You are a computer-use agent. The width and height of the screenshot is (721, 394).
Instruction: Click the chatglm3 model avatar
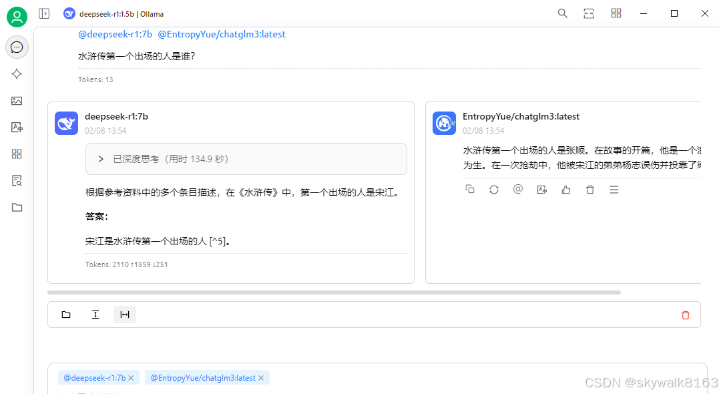(x=444, y=124)
